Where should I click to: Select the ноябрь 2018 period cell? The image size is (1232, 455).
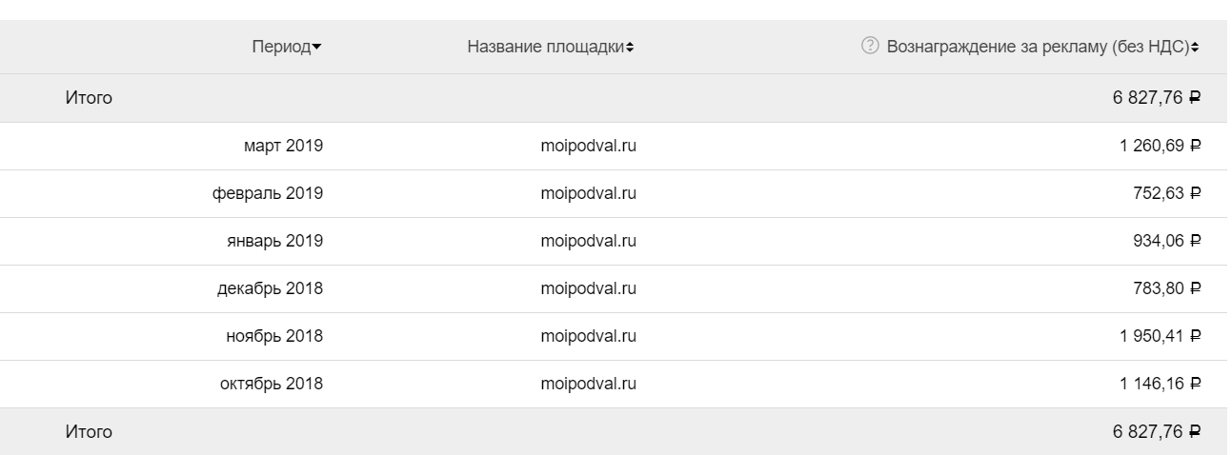pos(275,337)
